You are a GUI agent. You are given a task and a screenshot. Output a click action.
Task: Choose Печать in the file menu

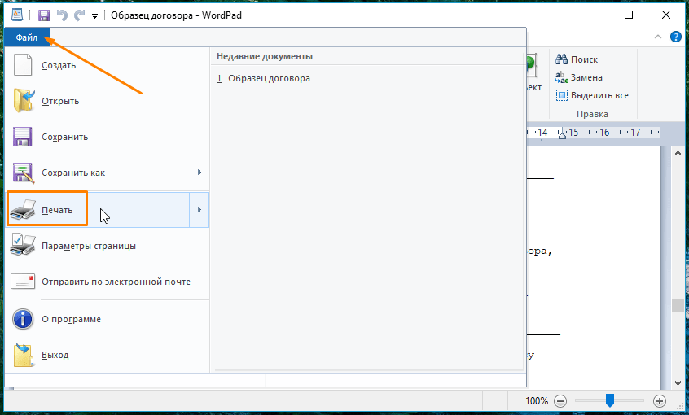98,209
